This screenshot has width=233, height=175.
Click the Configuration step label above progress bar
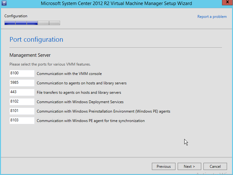coord(16,16)
